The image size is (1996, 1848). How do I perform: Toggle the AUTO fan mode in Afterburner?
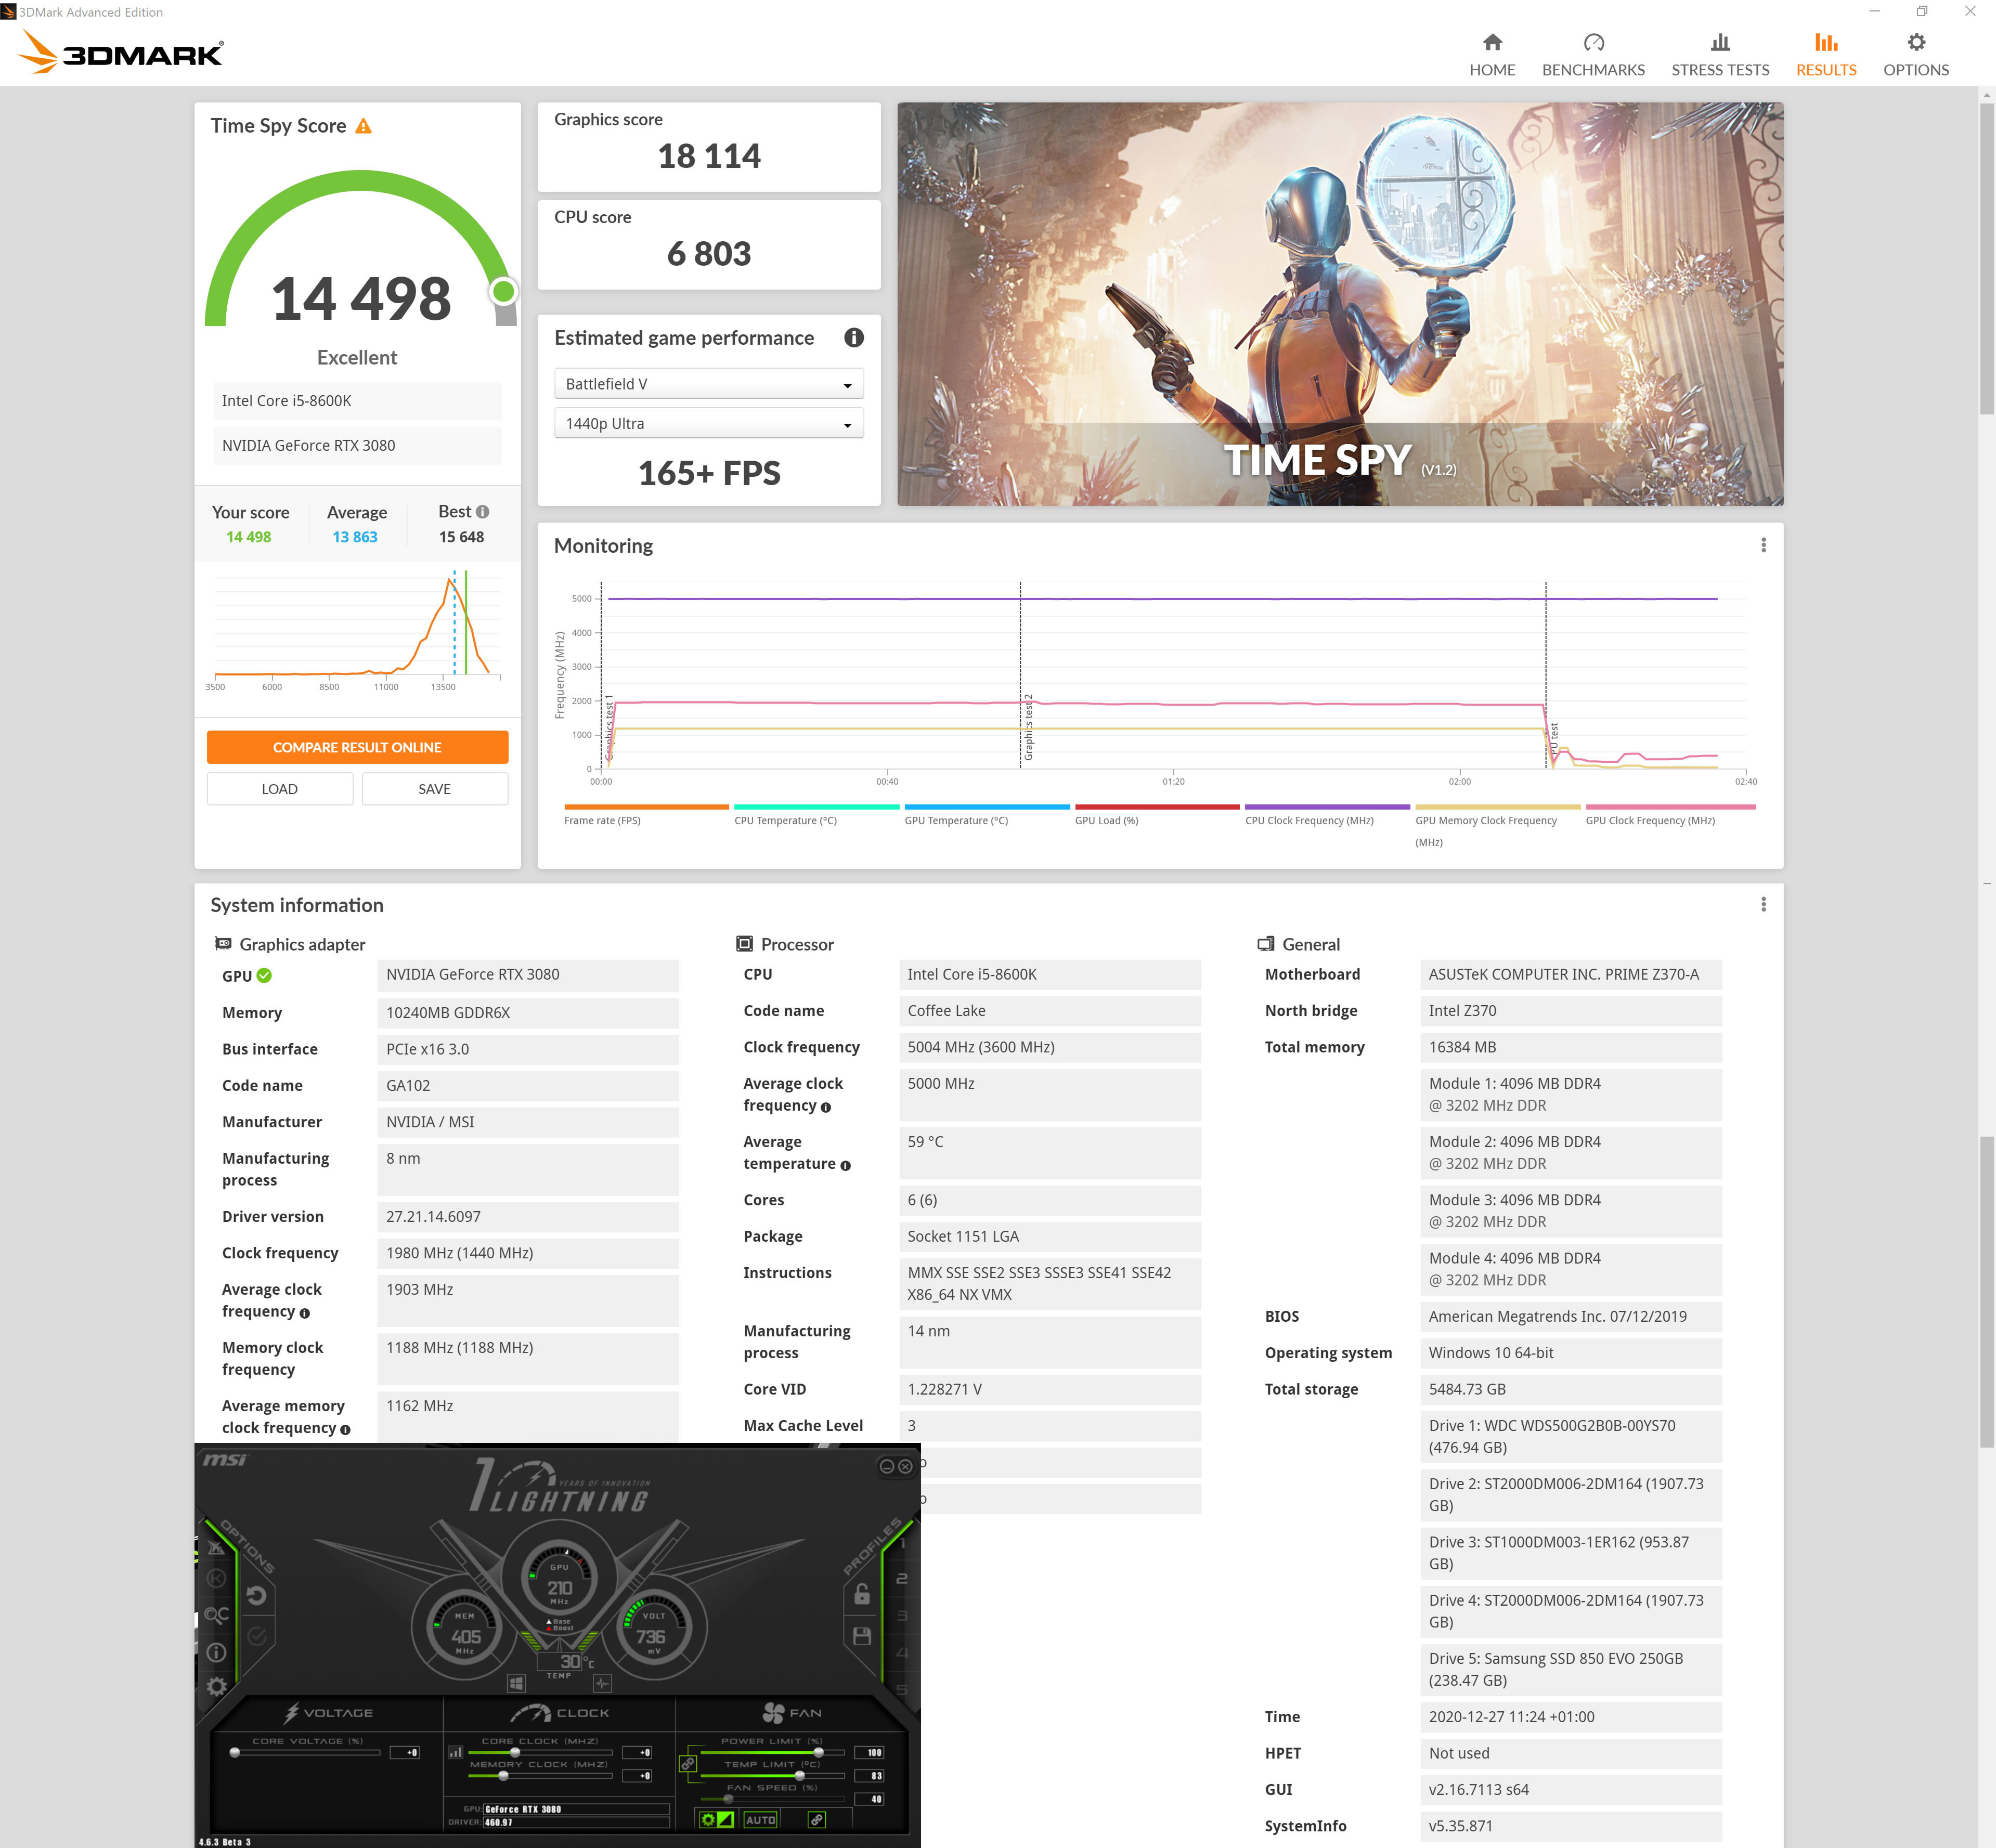pyautogui.click(x=761, y=1820)
